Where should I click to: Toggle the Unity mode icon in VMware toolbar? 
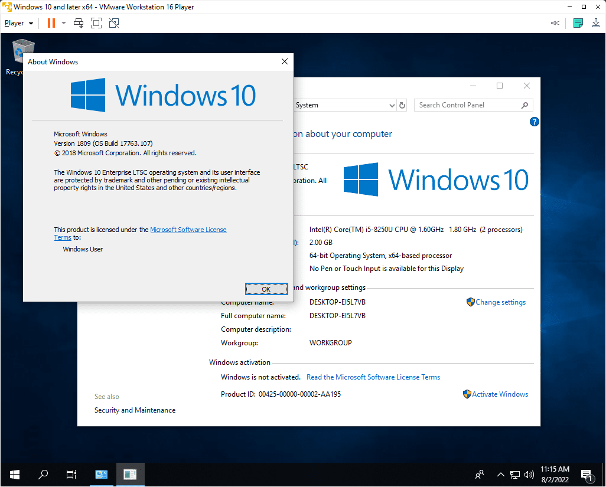pyautogui.click(x=114, y=23)
